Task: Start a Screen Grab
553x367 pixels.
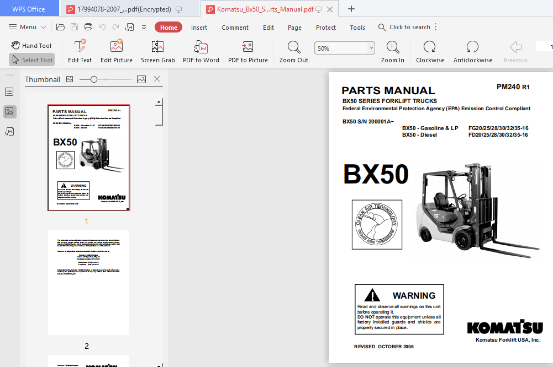Action: tap(157, 51)
